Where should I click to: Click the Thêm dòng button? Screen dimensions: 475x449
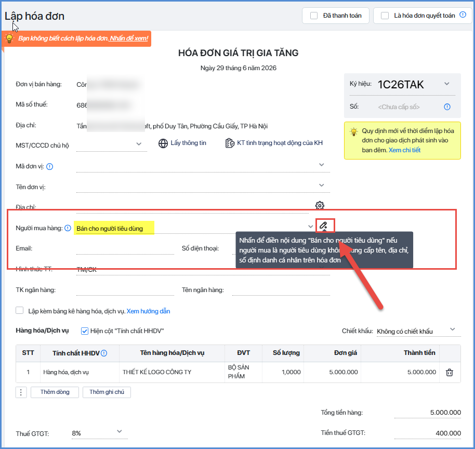point(55,392)
